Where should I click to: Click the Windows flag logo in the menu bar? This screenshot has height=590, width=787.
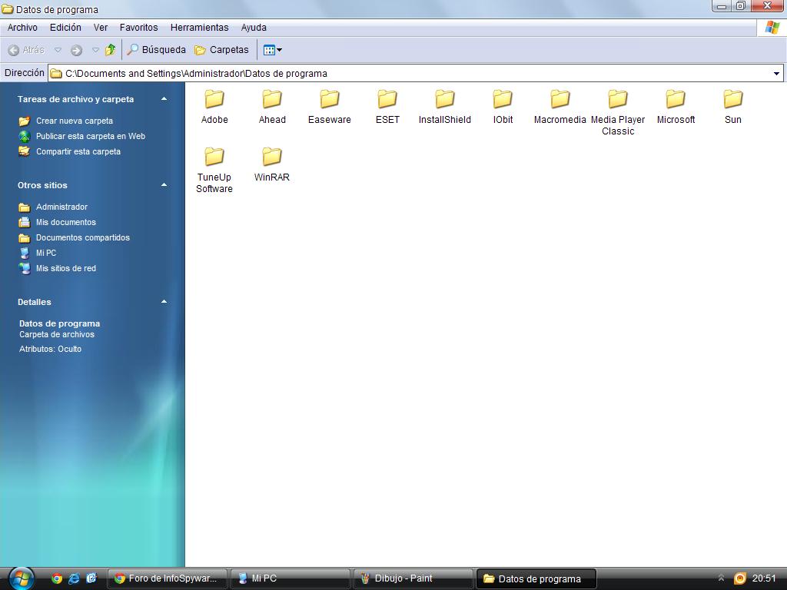pyautogui.click(x=772, y=28)
